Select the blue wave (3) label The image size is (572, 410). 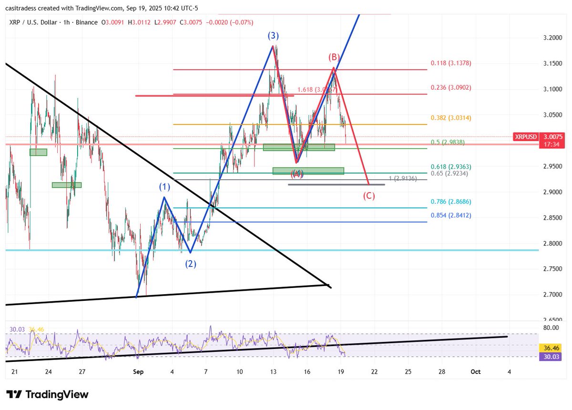273,36
